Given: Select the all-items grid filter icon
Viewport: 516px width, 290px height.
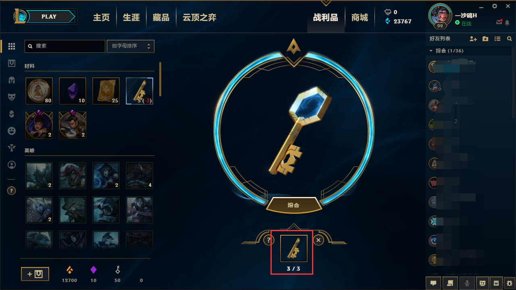Looking at the screenshot, I should [x=12, y=46].
